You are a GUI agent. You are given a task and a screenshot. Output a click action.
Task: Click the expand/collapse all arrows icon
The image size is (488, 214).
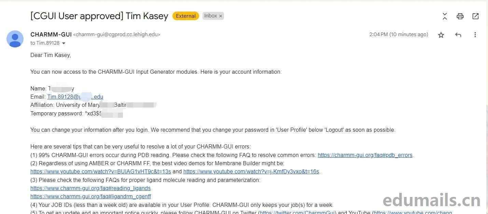point(445,16)
